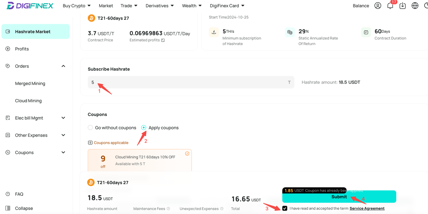
Task: Open the user account profile icon
Action: pyautogui.click(x=378, y=6)
